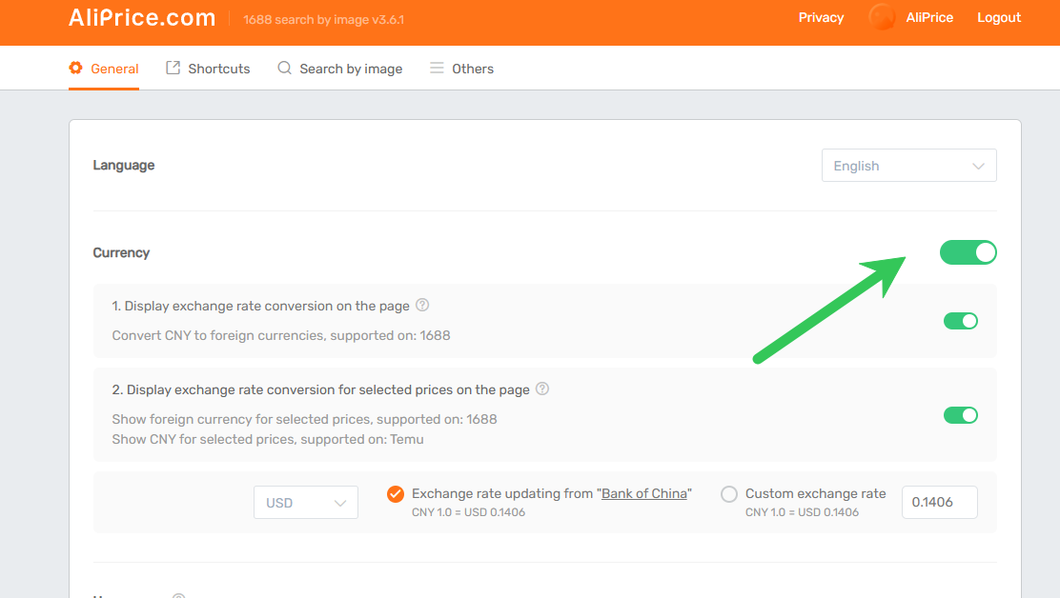
Task: Click the orange AliPrice user avatar
Action: [882, 17]
